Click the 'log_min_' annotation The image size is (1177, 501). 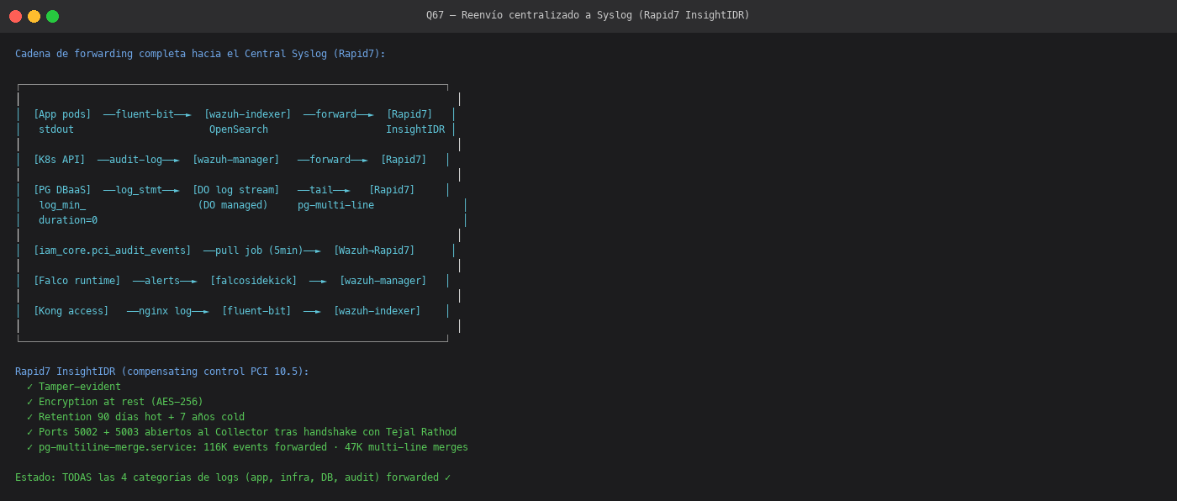coord(62,205)
